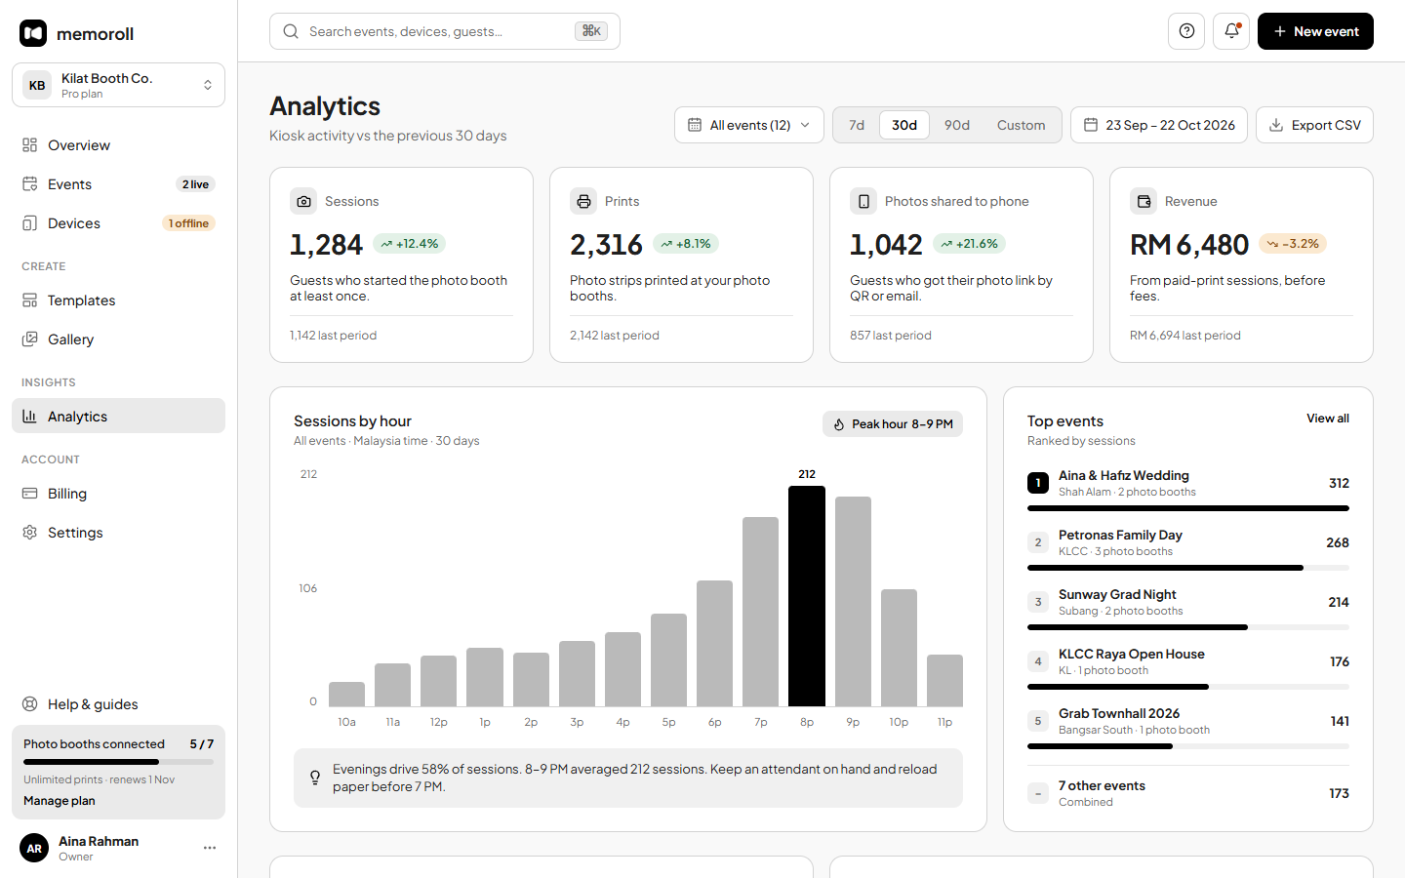The height and width of the screenshot is (878, 1405).
Task: Click the Help & guides lifebuoy icon
Action: (x=30, y=704)
